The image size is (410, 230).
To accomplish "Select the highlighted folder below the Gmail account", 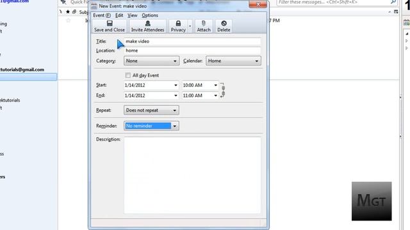I will pos(28,77).
